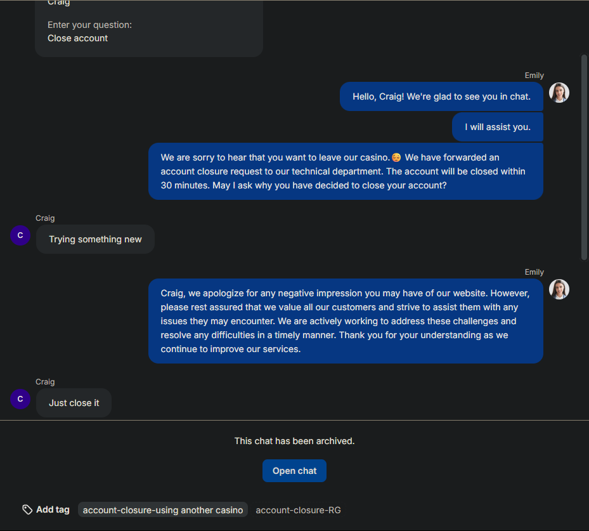Click Craig's "Just close it" message
The width and height of the screenshot is (589, 531).
74,403
